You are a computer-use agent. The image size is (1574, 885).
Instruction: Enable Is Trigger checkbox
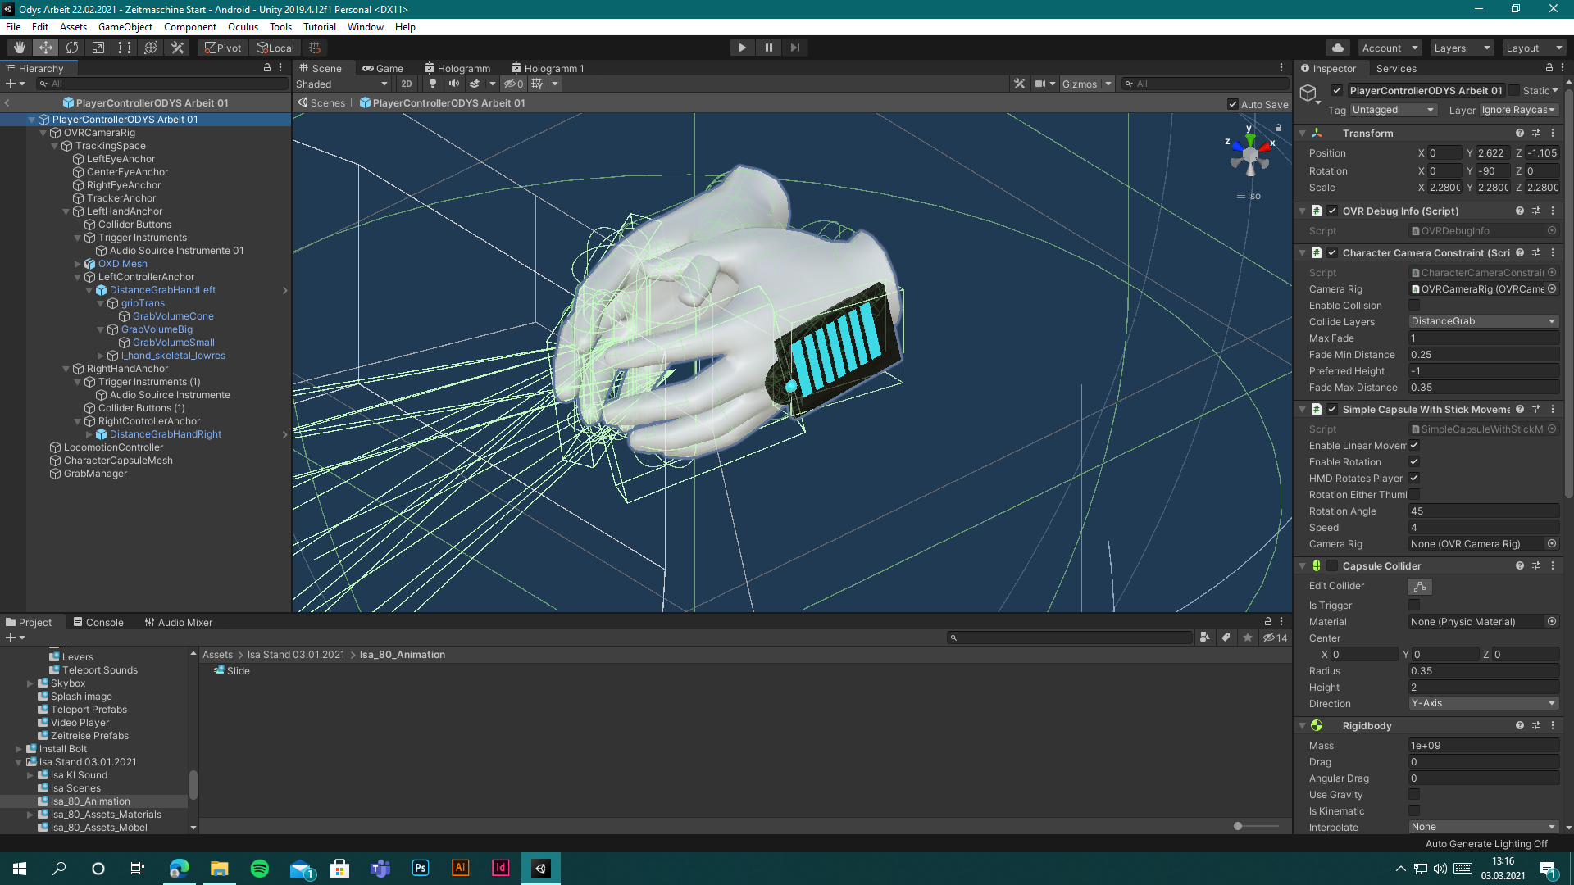pos(1414,605)
